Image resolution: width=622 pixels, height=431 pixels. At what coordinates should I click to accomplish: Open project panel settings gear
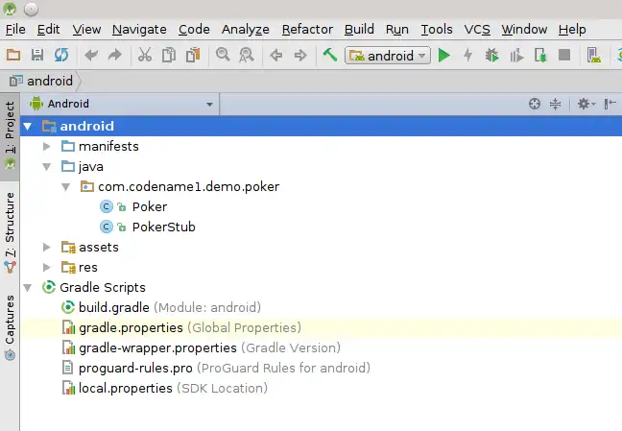coord(586,104)
